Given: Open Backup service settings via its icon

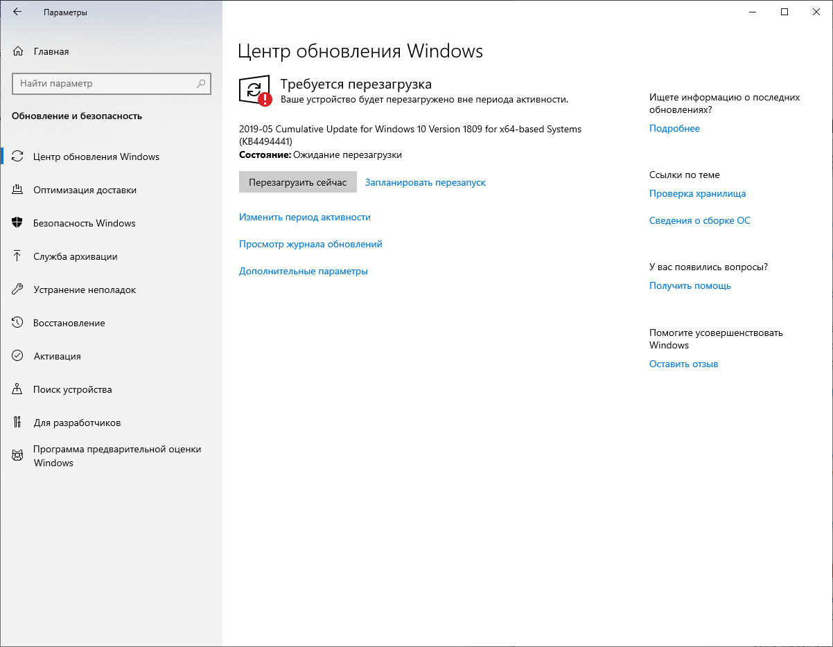Looking at the screenshot, I should coord(17,256).
